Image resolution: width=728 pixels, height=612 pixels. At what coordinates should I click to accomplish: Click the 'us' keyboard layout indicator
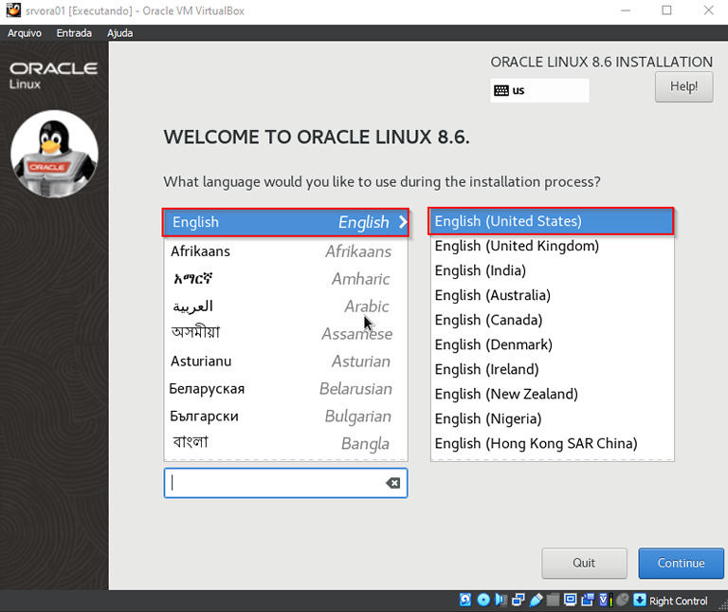(x=539, y=91)
